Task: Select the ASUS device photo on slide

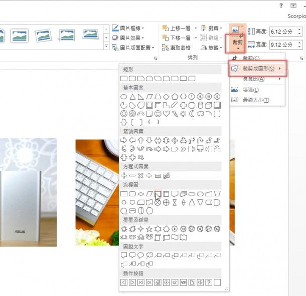Action: click(x=29, y=192)
